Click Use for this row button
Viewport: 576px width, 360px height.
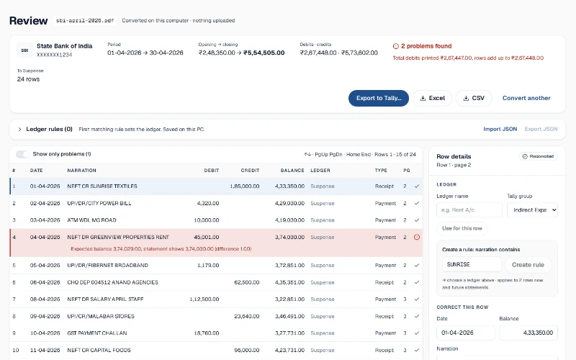[462, 228]
